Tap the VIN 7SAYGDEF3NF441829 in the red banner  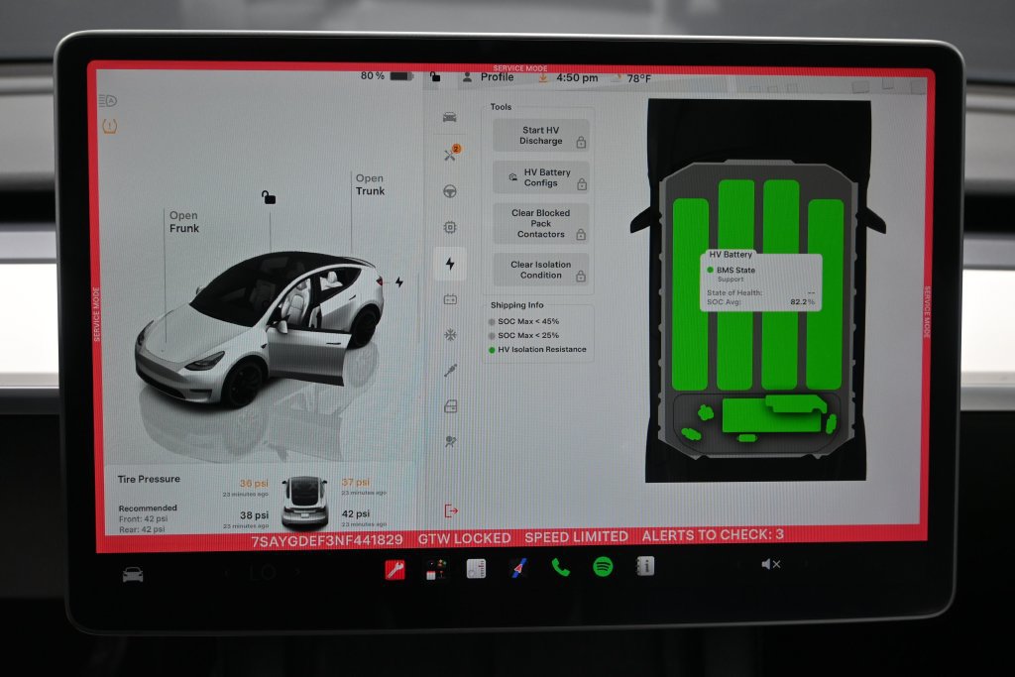[327, 540]
